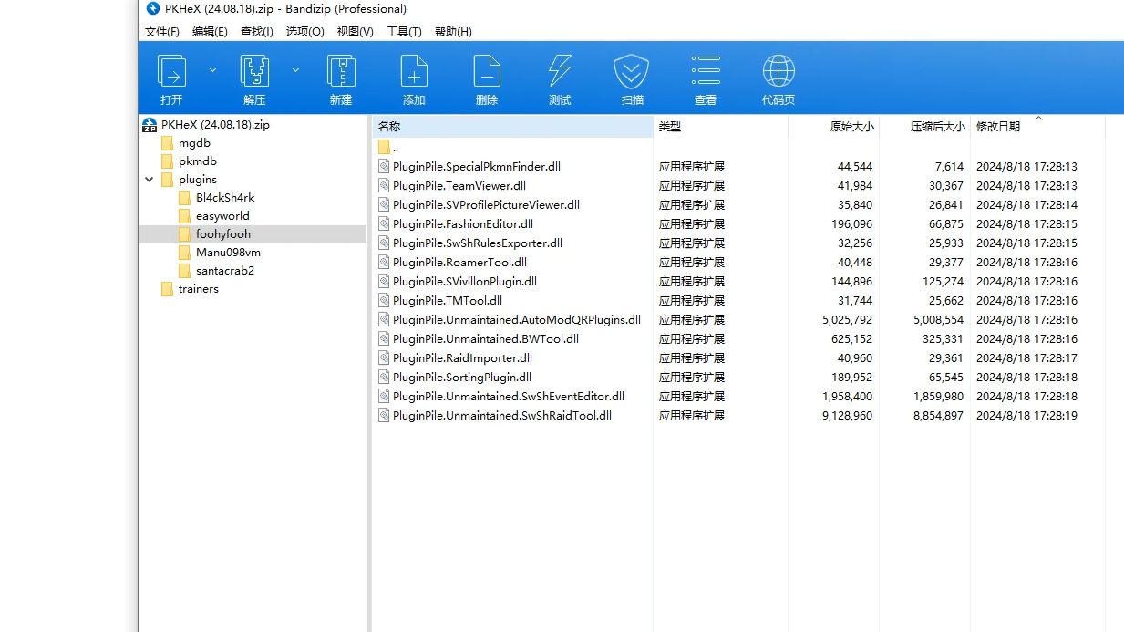This screenshot has height=632, width=1124.
Task: Open the 查看 (View) toolbar icon
Action: pyautogui.click(x=706, y=77)
